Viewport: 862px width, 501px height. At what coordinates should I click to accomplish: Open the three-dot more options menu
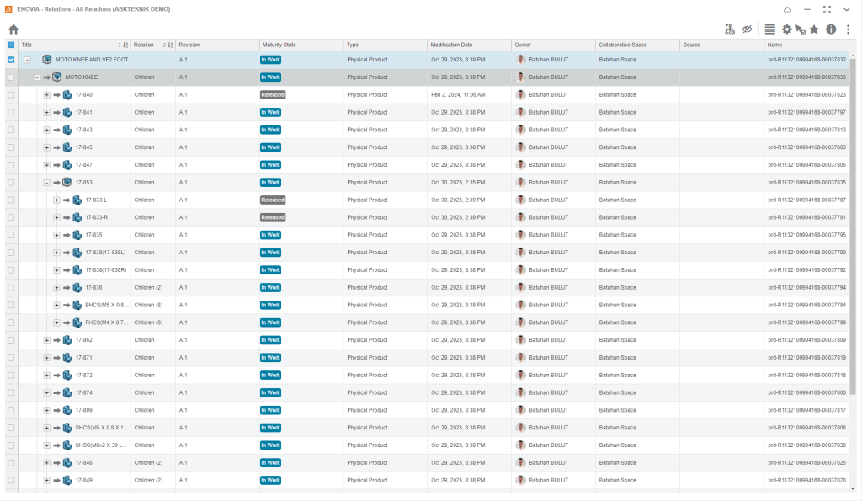[848, 29]
